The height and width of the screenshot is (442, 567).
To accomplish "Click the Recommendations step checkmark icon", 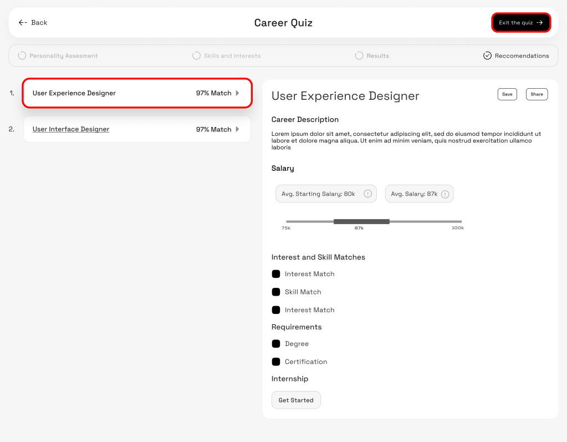I will 487,55.
